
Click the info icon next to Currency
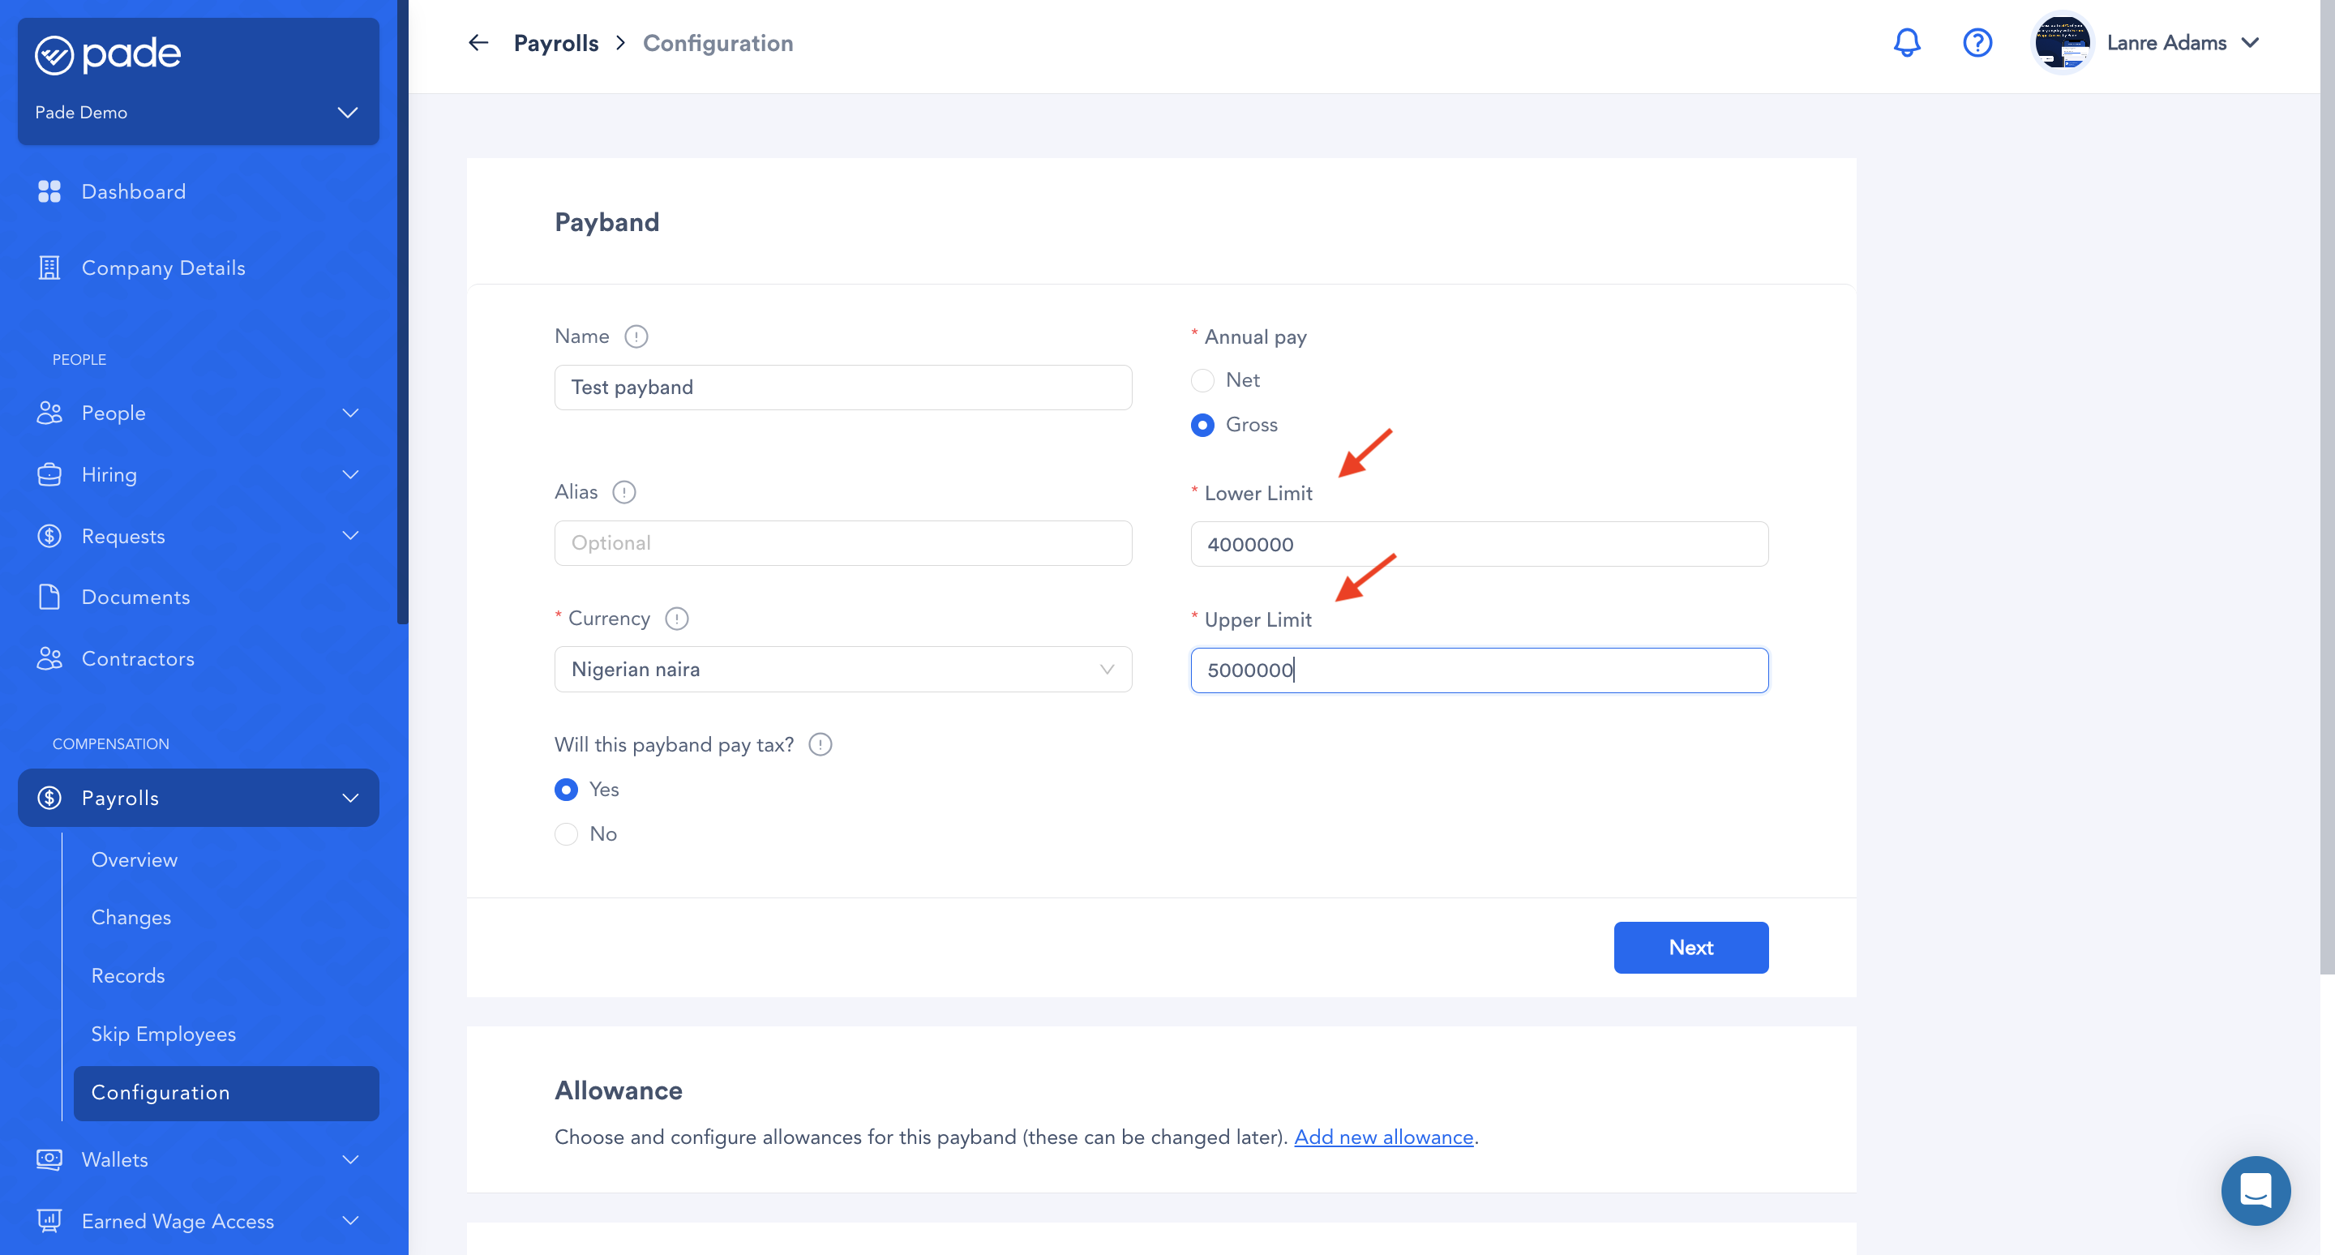click(x=676, y=619)
